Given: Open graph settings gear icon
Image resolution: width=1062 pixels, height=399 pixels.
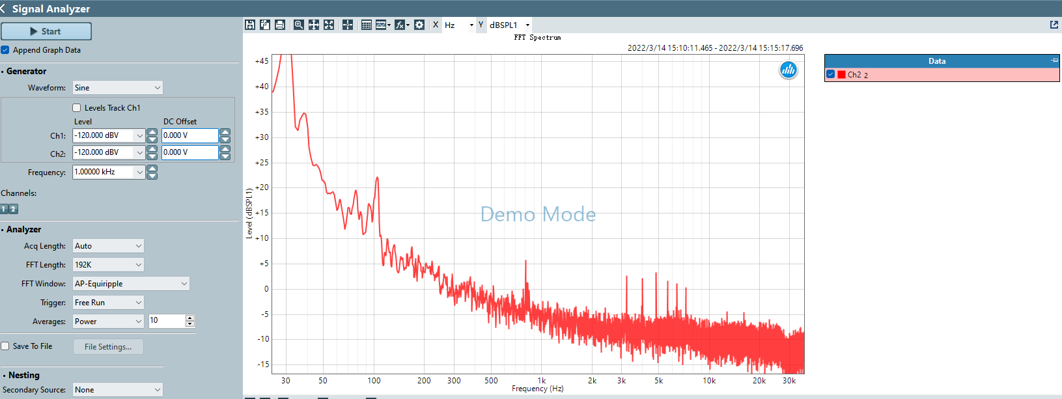Looking at the screenshot, I should tap(419, 25).
